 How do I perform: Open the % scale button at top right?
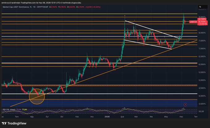point(203,7)
